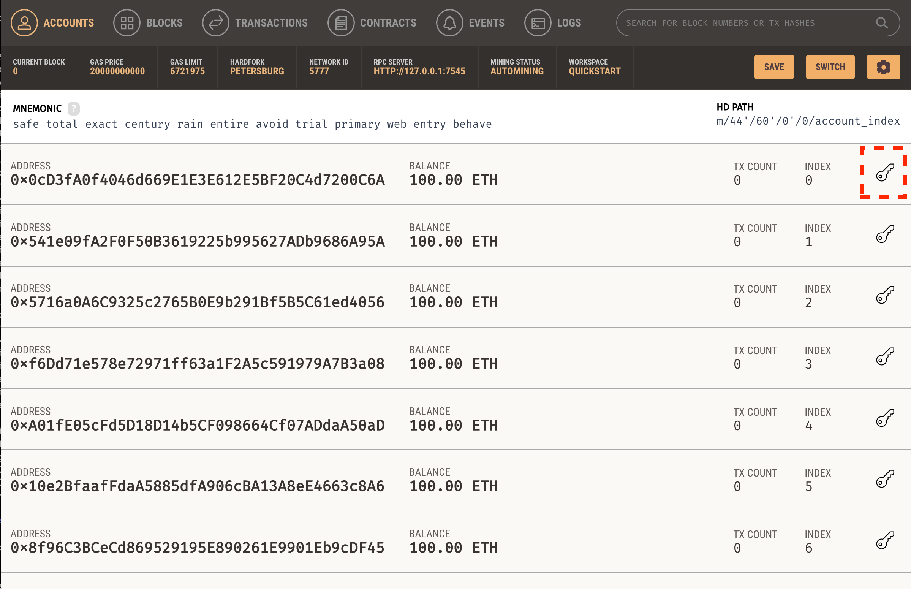The image size is (911, 589).
Task: Click the SWITCH button
Action: [829, 66]
